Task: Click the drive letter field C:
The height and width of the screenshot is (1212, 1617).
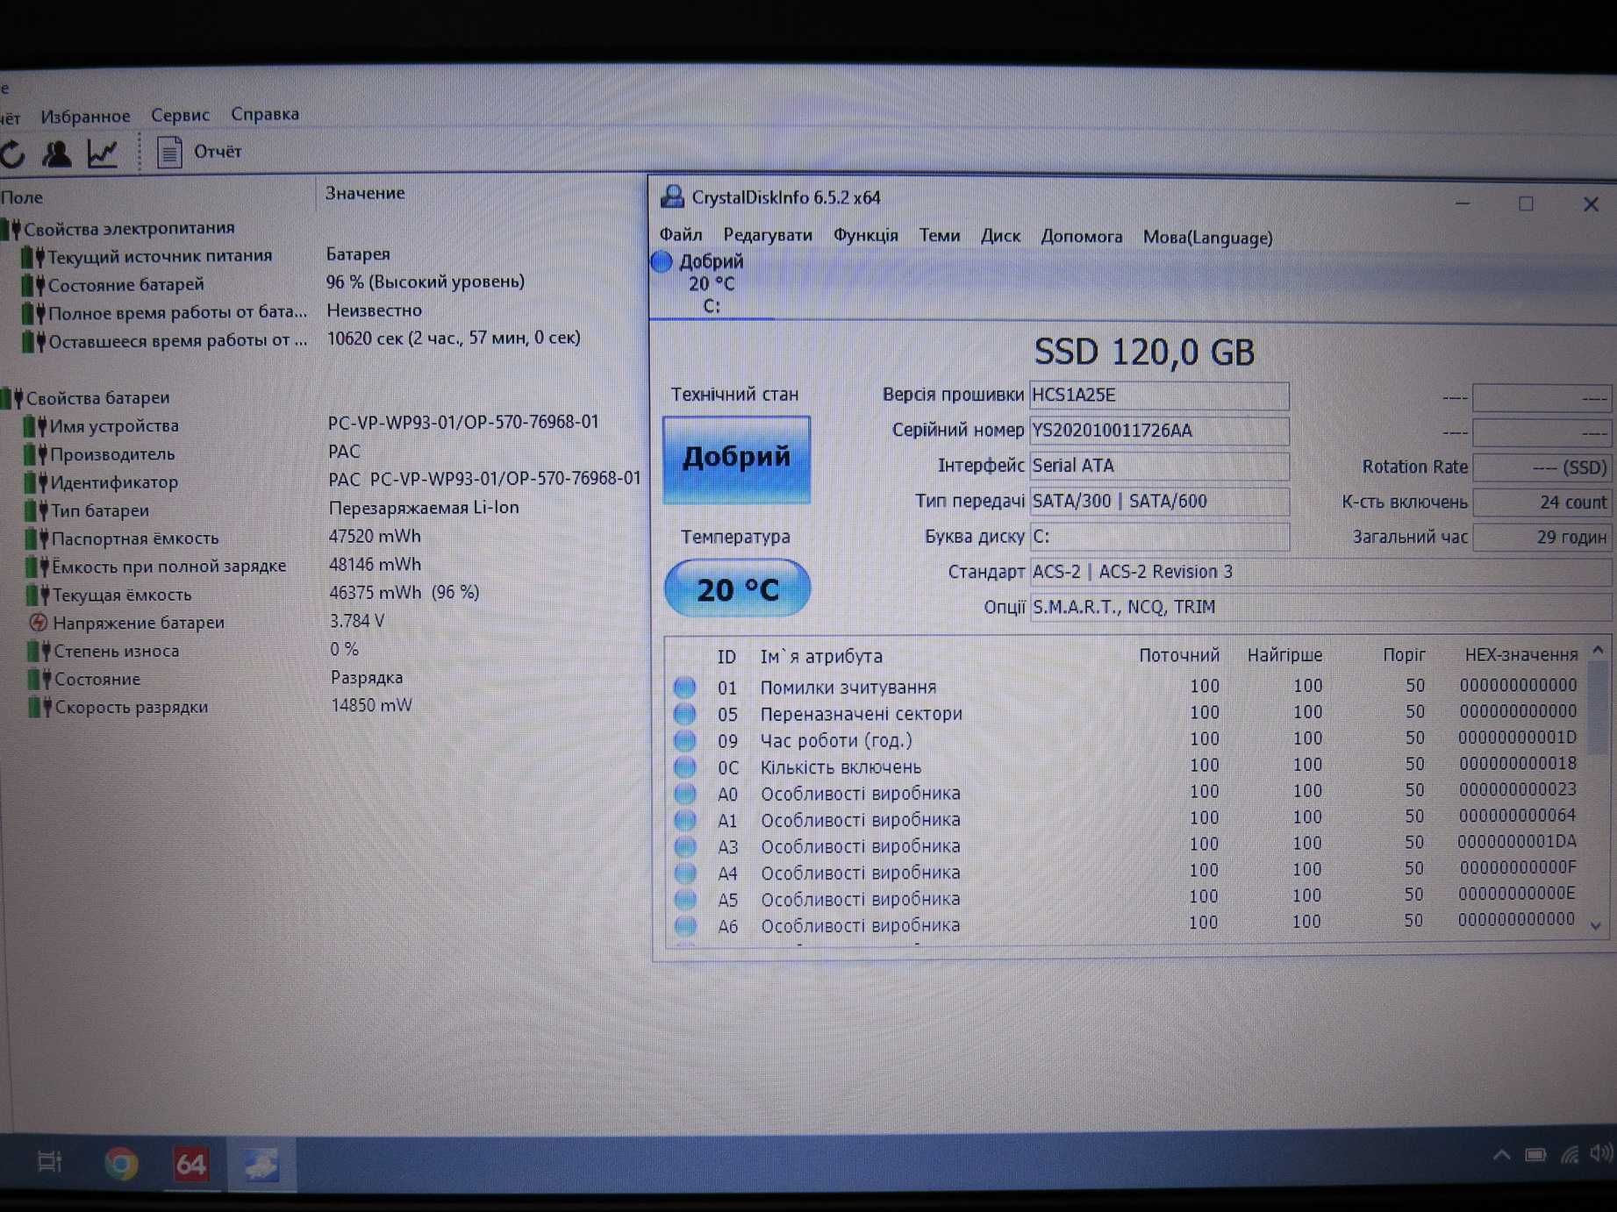Action: (x=1159, y=536)
